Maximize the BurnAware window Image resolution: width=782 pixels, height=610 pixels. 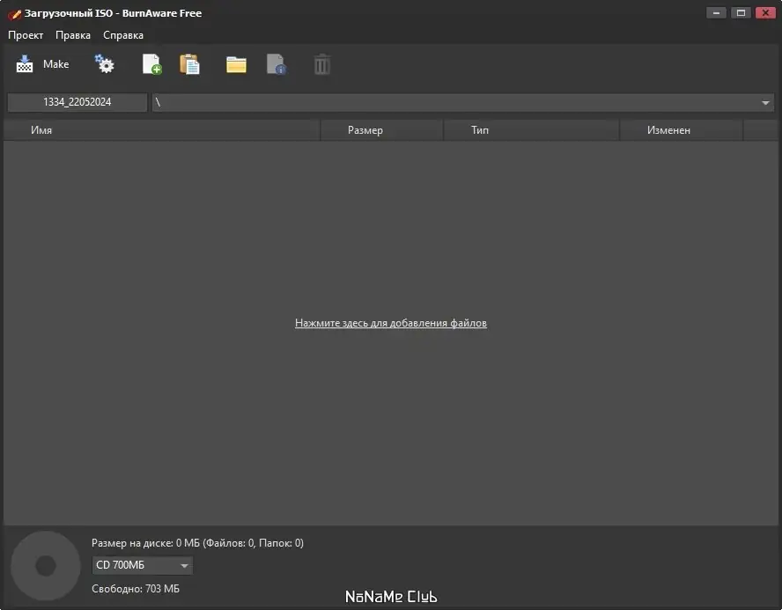[741, 13]
